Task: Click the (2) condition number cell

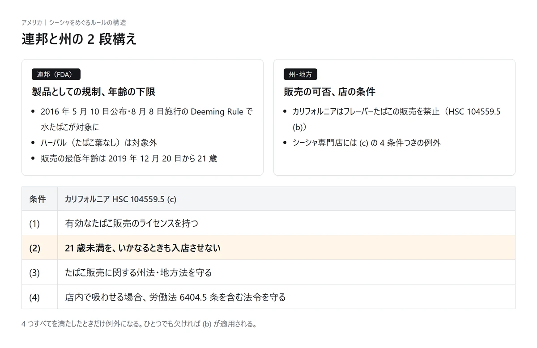Action: [39, 248]
